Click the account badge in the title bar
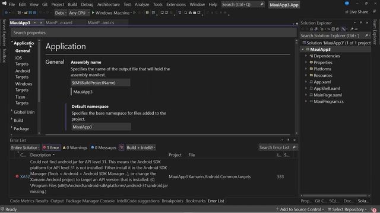380x213 pixels. [x=347, y=4]
